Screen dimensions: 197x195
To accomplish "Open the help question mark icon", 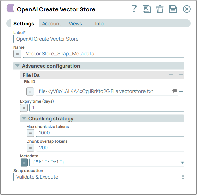I will pyautogui.click(x=134, y=9).
